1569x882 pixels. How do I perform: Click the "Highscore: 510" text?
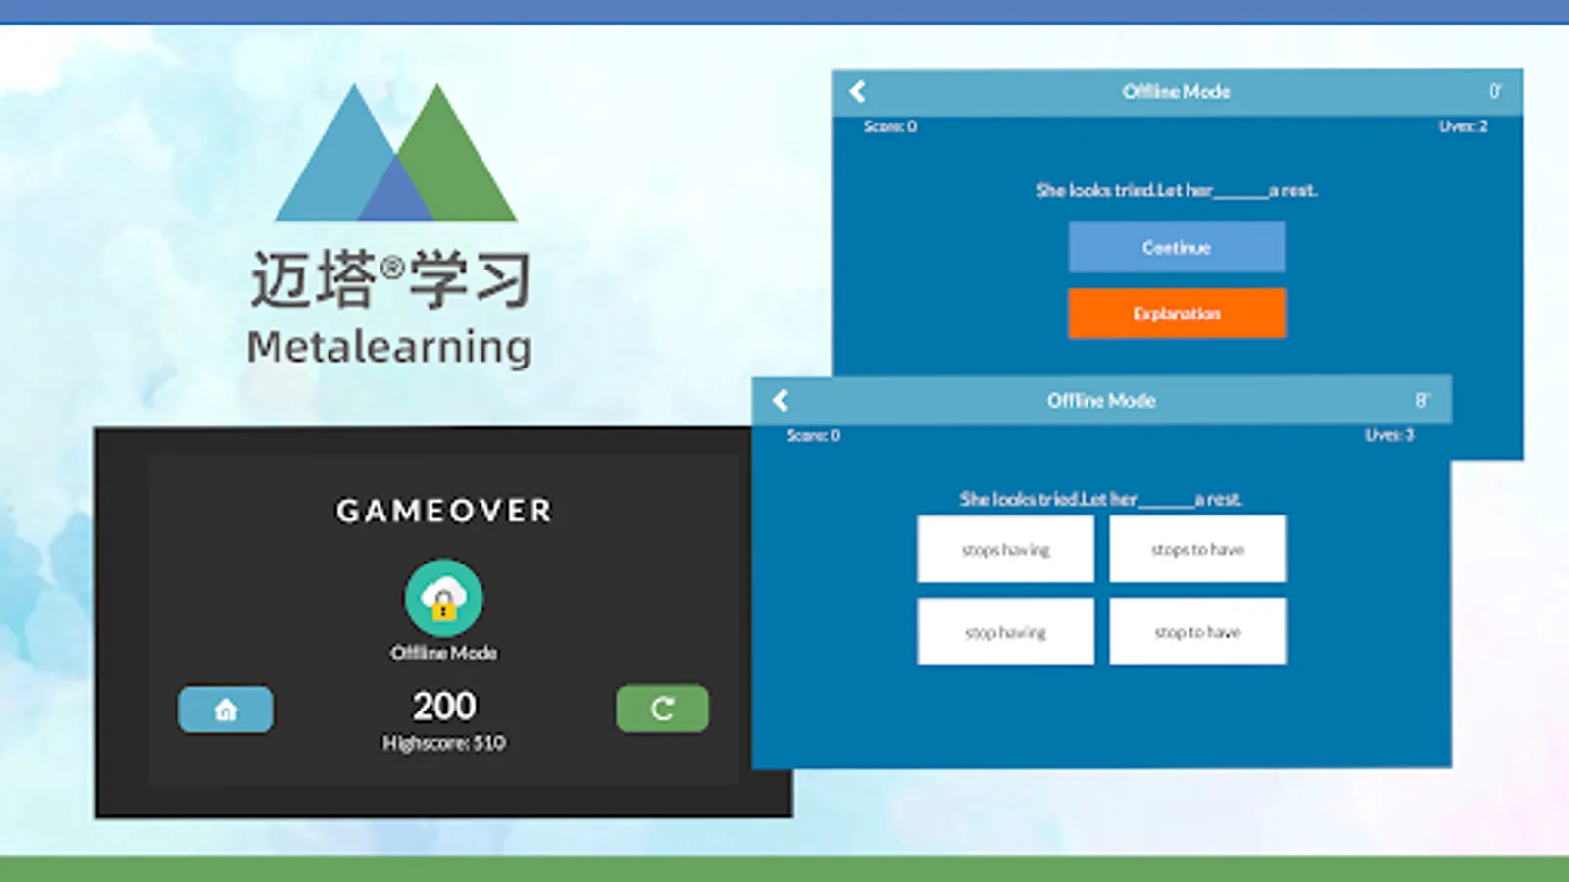click(x=444, y=743)
